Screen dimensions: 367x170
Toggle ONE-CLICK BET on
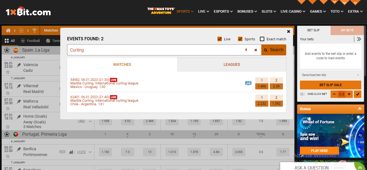click(x=302, y=94)
